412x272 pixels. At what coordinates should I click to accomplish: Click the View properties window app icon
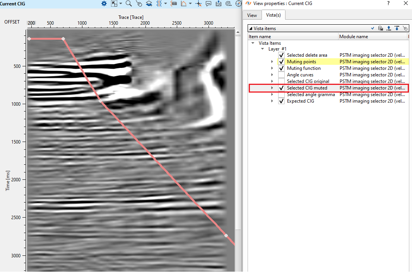[x=248, y=3]
